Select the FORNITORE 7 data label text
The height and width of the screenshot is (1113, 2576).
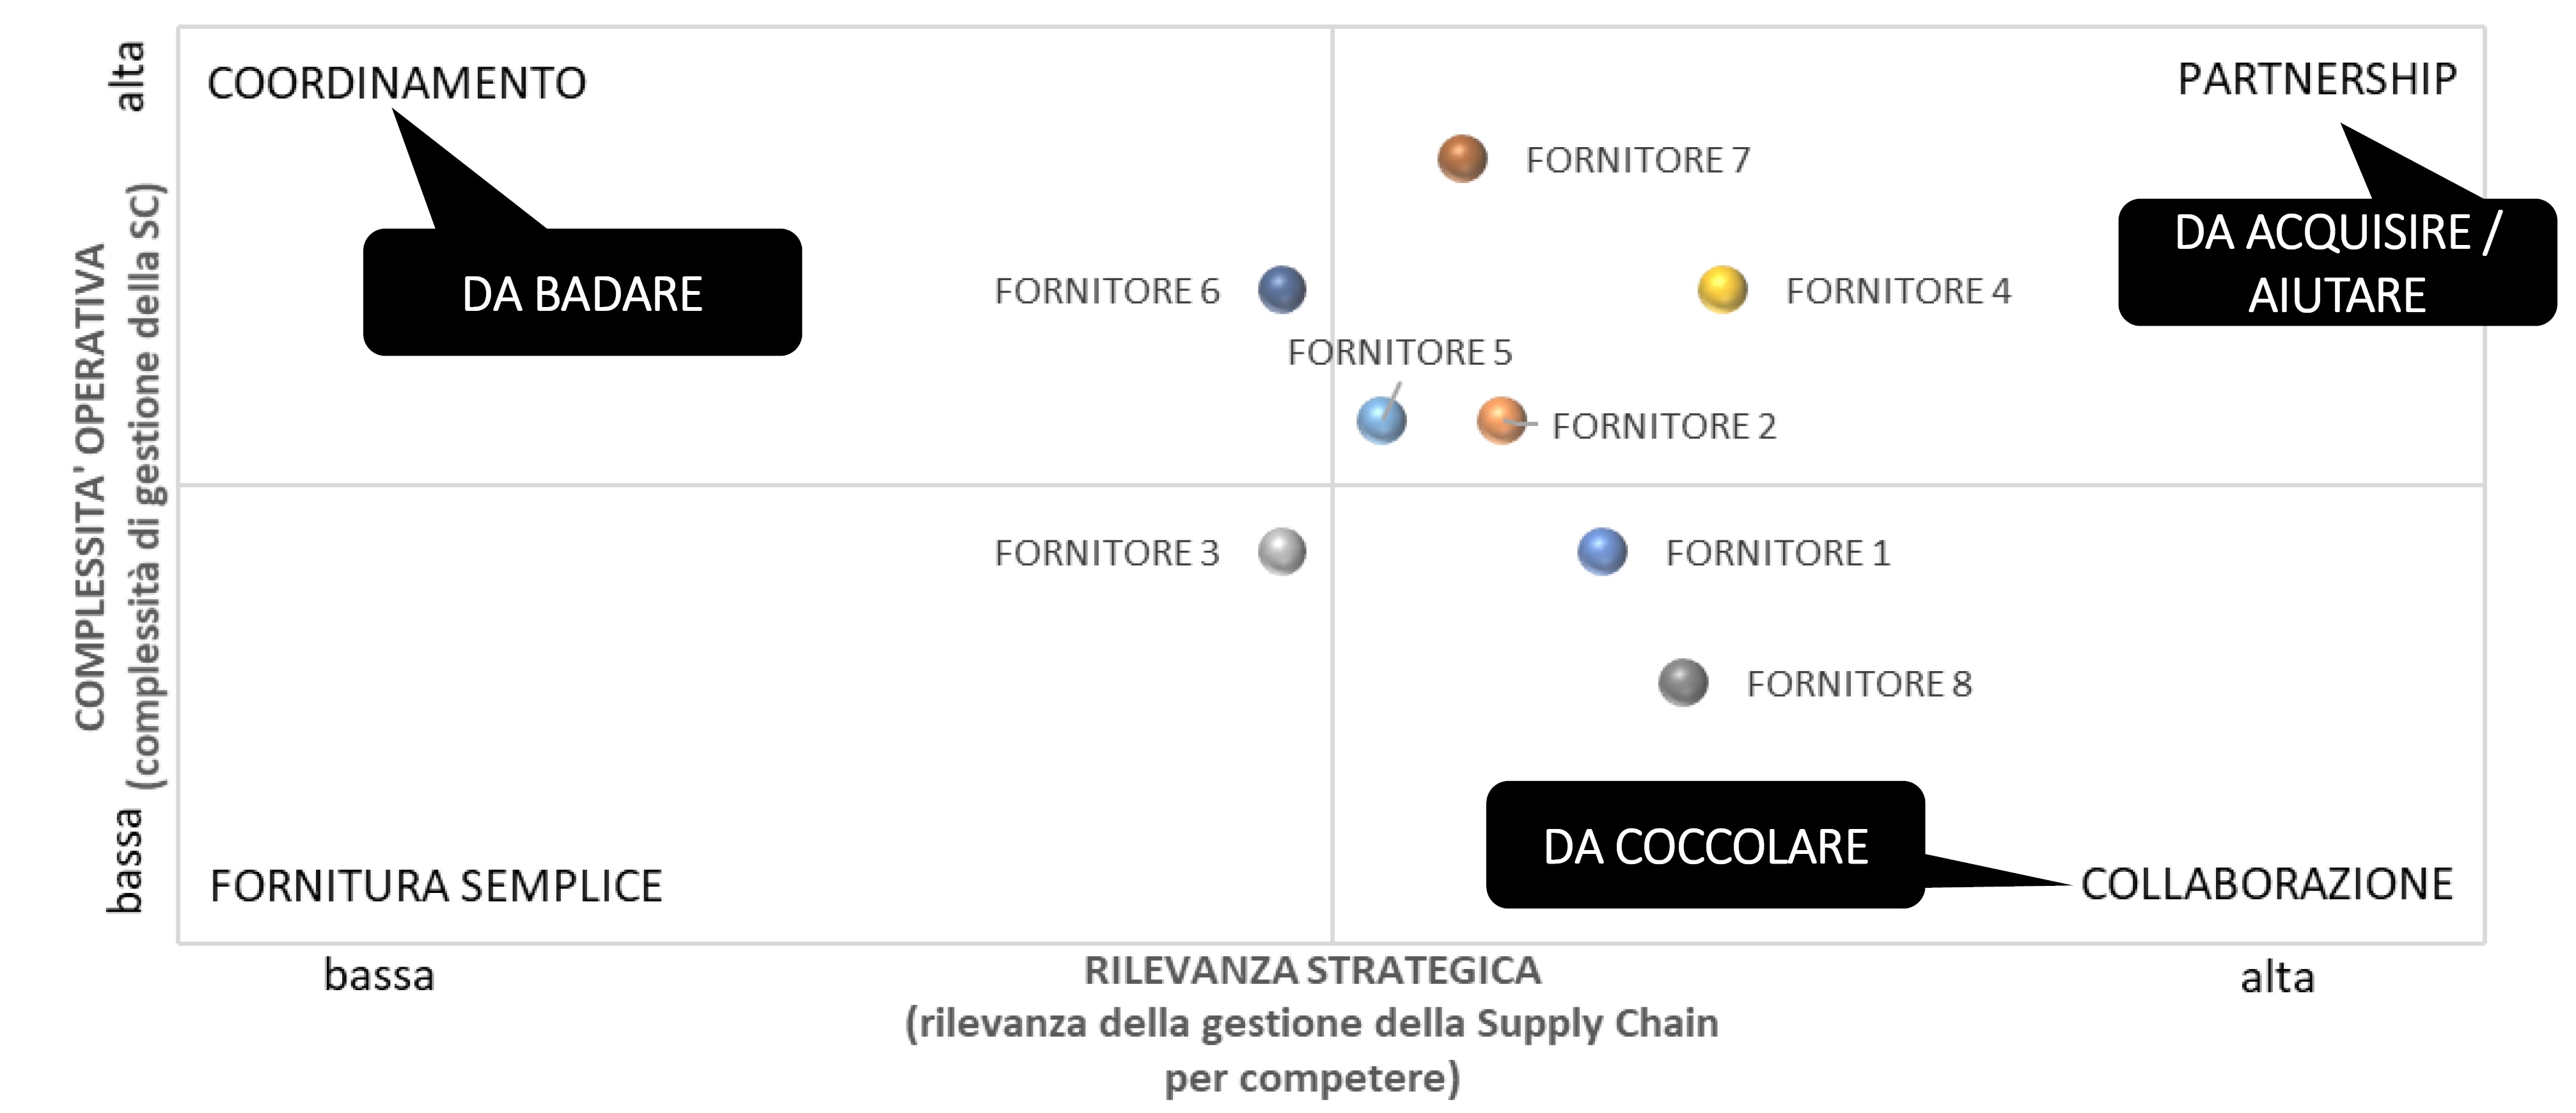click(x=1638, y=160)
